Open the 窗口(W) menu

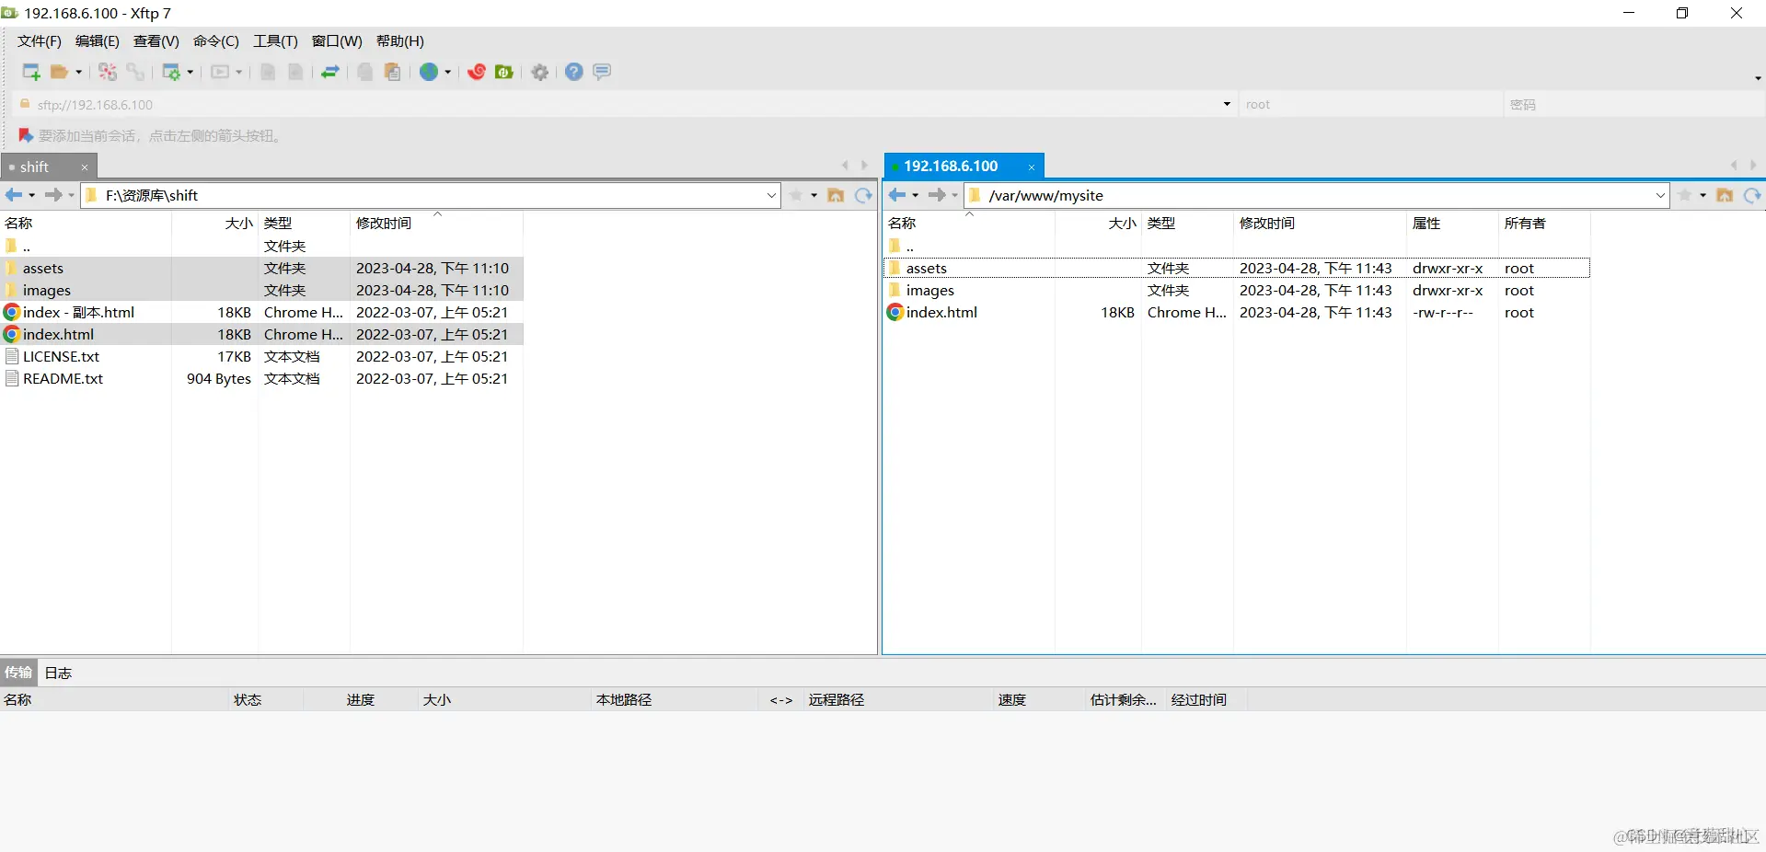coord(337,41)
